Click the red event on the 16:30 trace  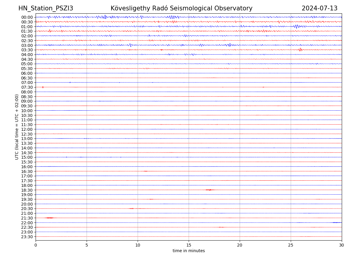145,171
